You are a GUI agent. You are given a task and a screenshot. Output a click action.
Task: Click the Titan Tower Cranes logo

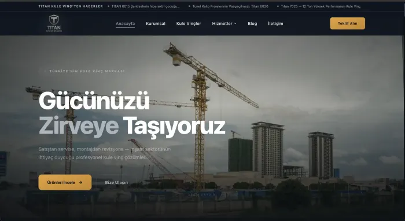pyautogui.click(x=54, y=23)
